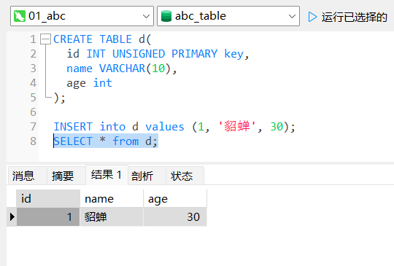The height and width of the screenshot is (266, 394).
Task: Click the 运行已选择的 button label
Action: coord(355,17)
